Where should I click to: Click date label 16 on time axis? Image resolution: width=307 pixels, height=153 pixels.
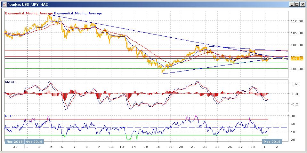click(158, 147)
